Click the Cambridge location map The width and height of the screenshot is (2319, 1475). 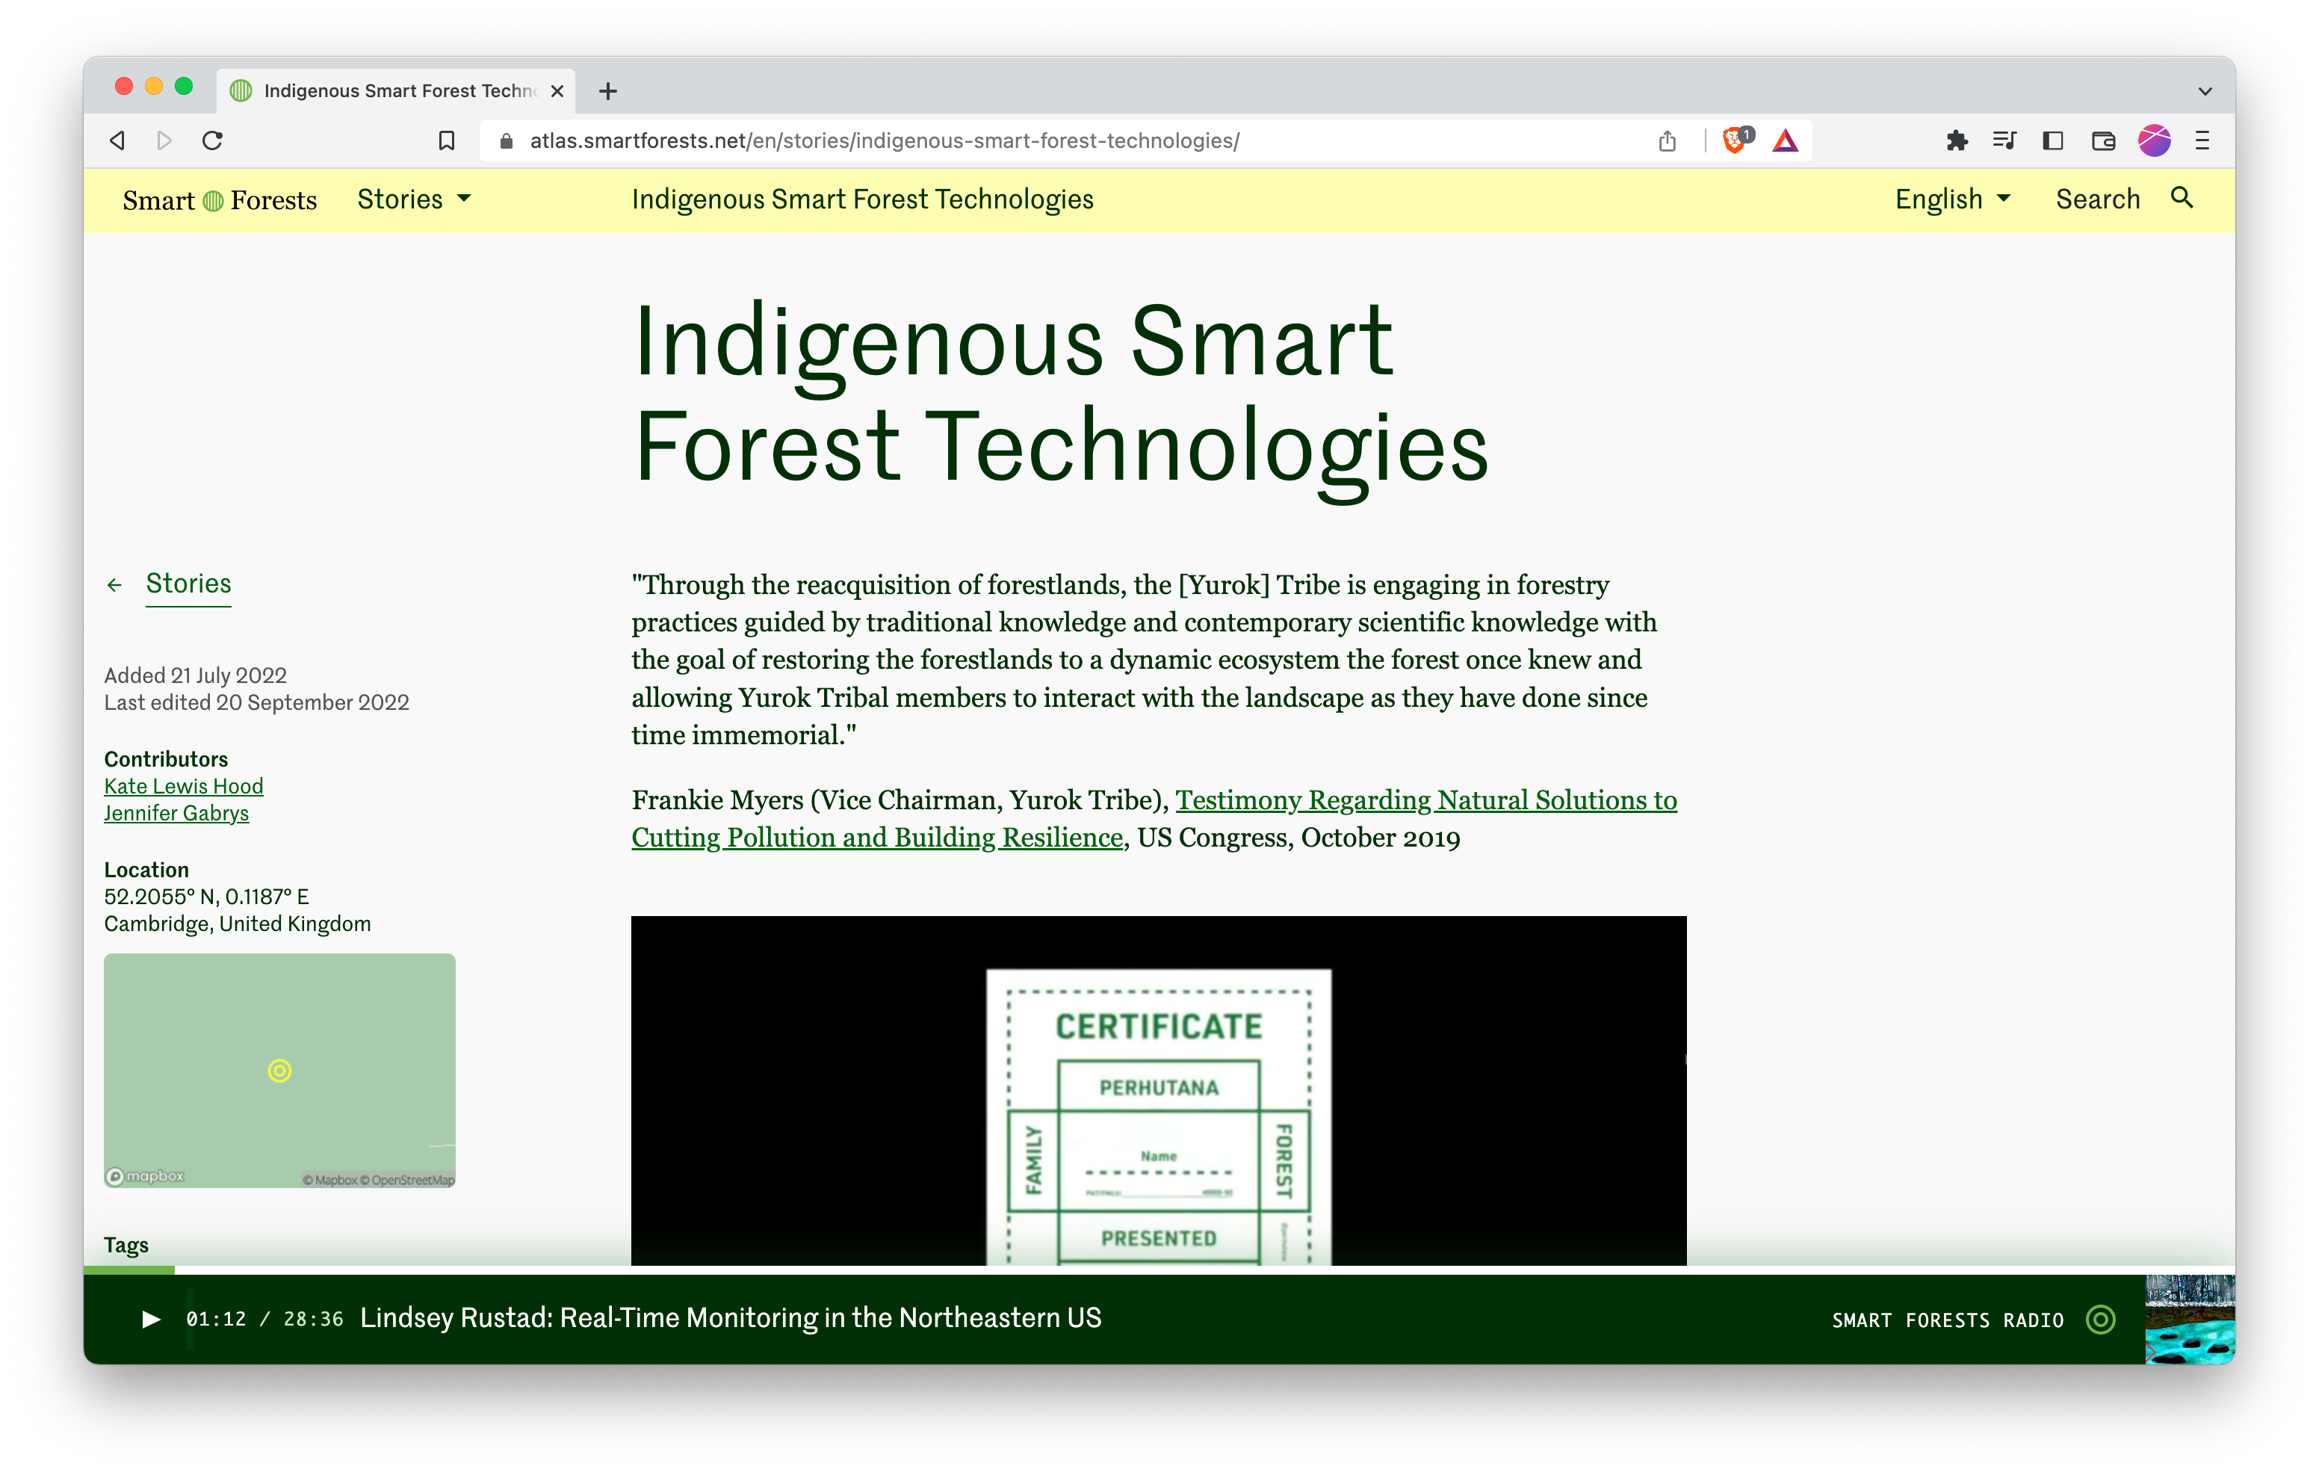[279, 1070]
